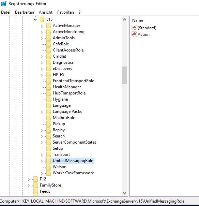This screenshot has width=199, height=206.
Task: Click the UnifiedMessagingRole folder icon
Action: 49,161
